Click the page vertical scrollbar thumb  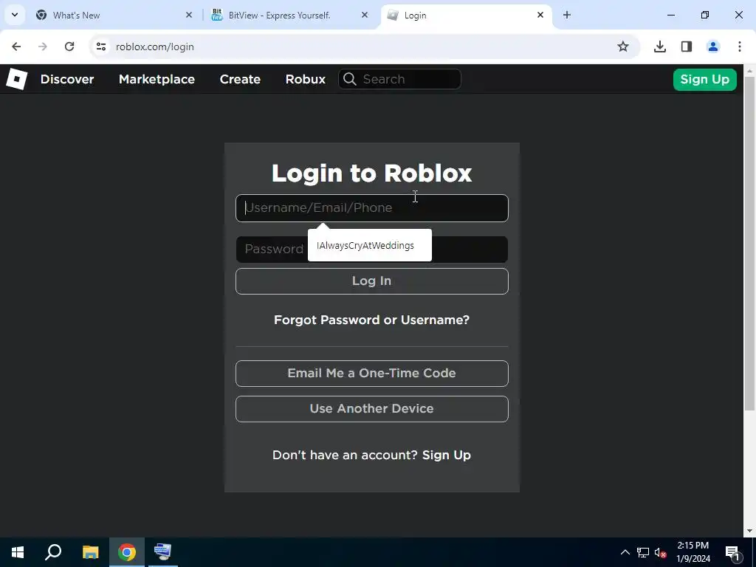point(749,244)
